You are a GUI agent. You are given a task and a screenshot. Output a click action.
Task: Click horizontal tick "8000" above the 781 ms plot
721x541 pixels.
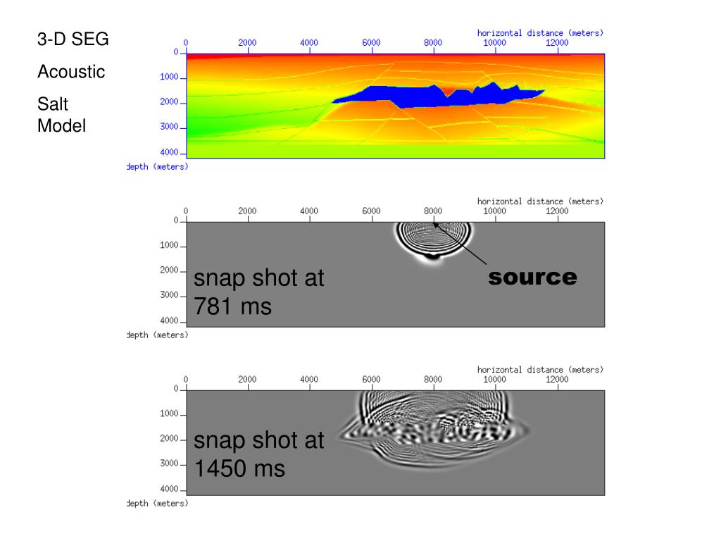pos(433,211)
